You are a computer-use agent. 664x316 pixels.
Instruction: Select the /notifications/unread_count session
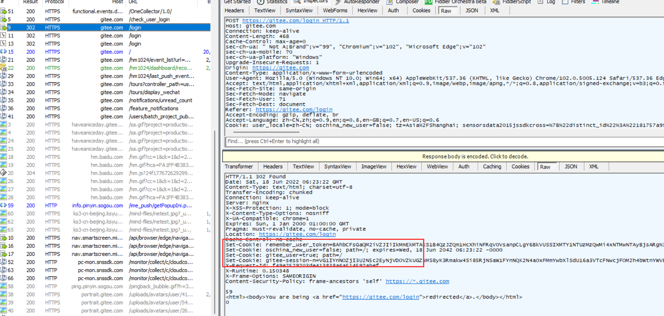click(105, 101)
